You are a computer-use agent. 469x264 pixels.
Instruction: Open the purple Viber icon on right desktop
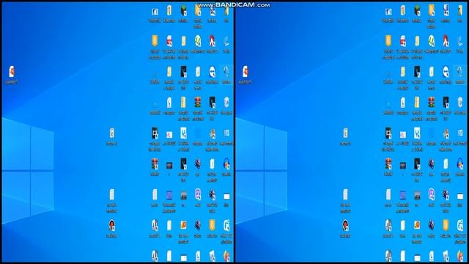[x=431, y=195]
